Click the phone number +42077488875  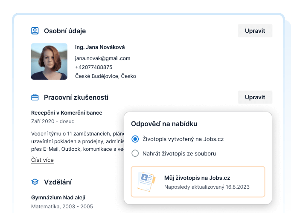pos(93,67)
